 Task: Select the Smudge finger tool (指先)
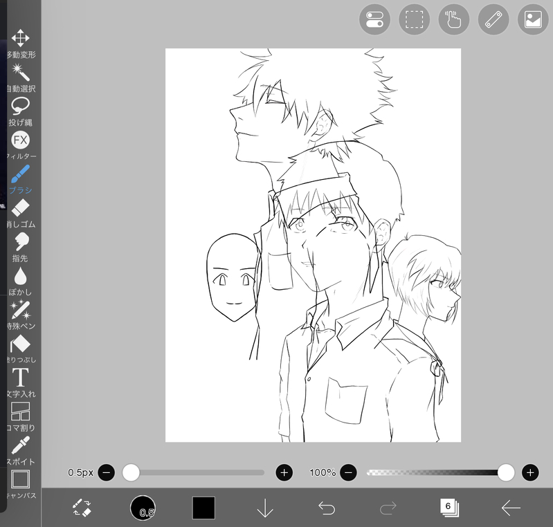tap(21, 247)
